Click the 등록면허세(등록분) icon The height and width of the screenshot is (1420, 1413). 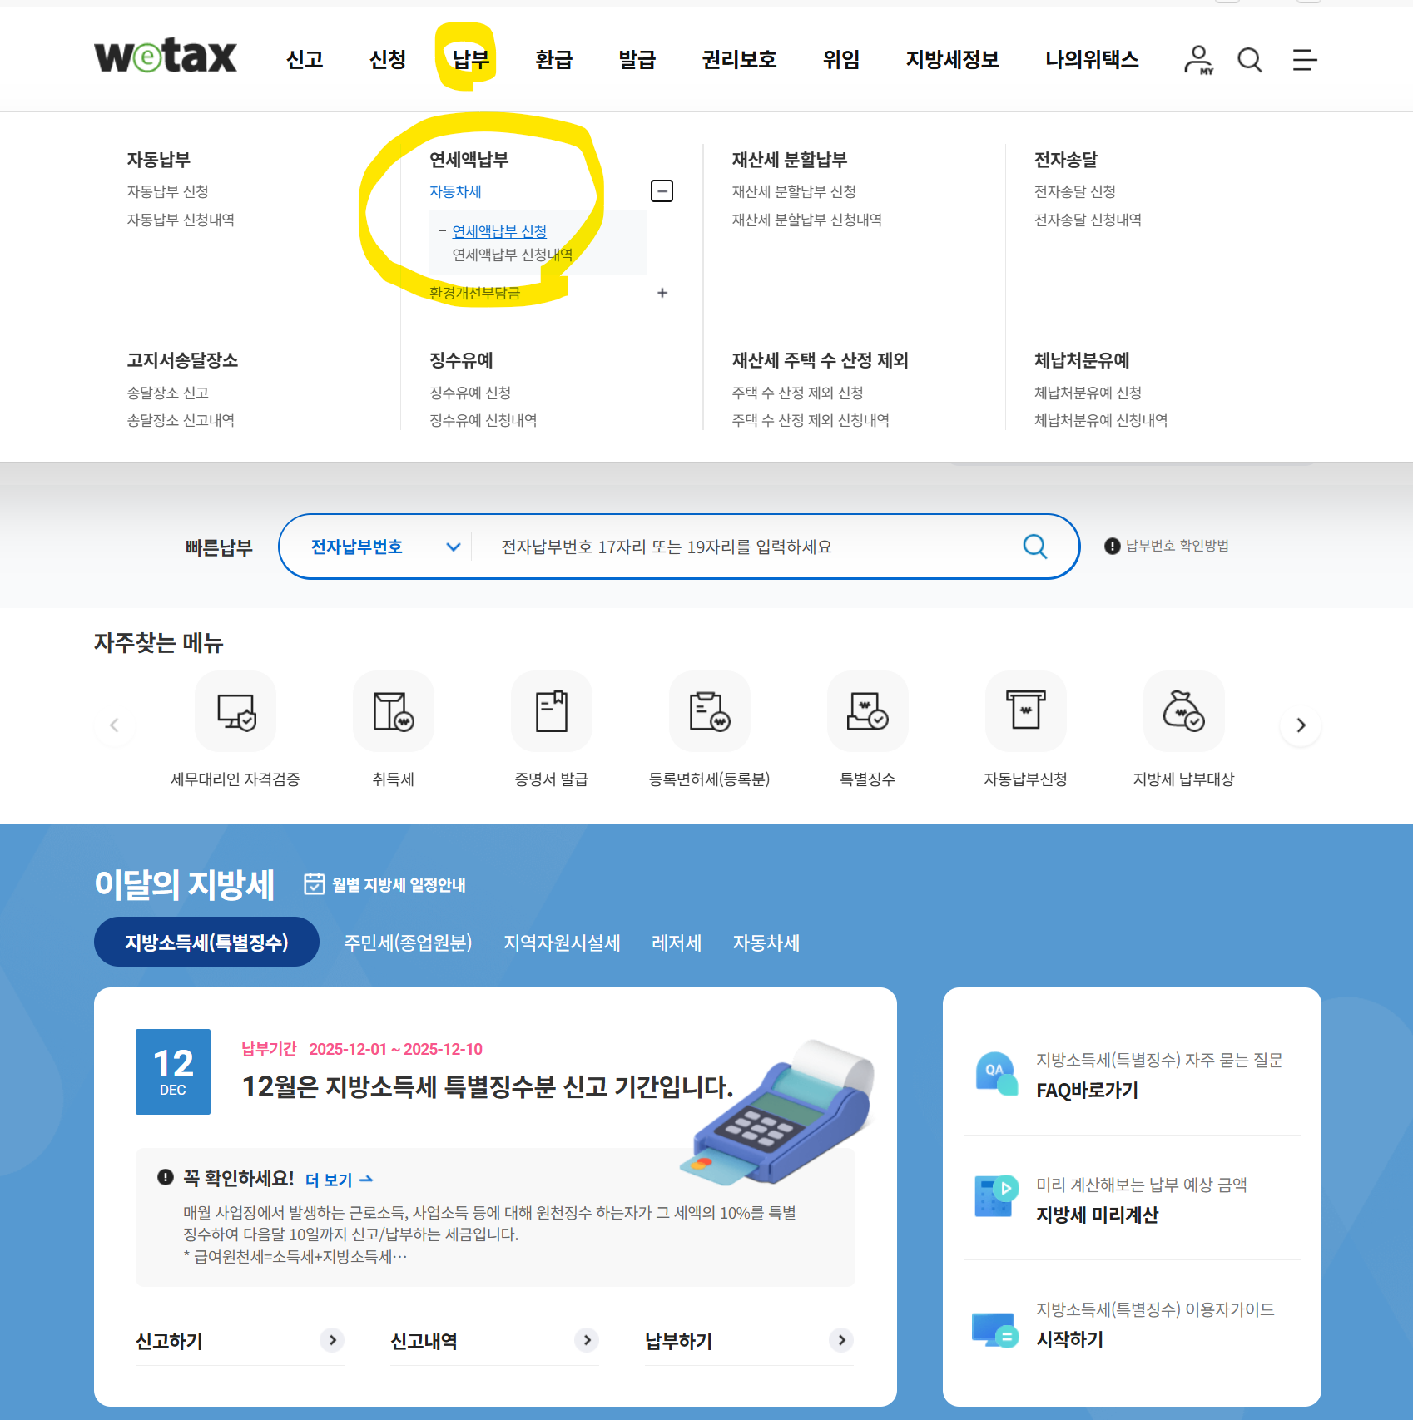click(709, 711)
